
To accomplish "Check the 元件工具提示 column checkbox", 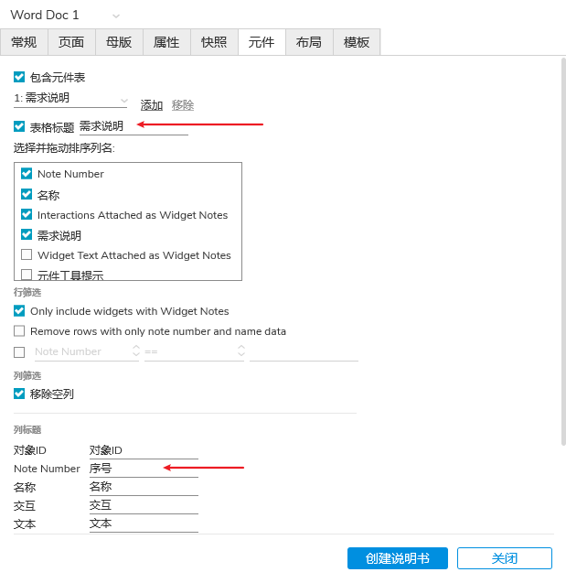I will [x=27, y=275].
